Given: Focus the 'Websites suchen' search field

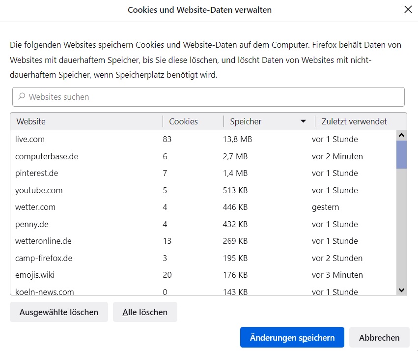Looking at the screenshot, I should (211, 97).
